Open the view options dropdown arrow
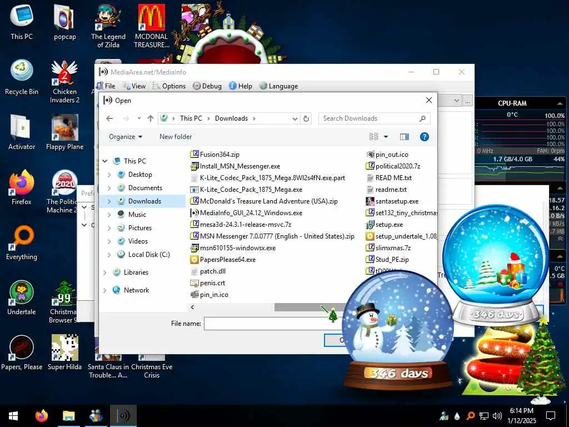 (386, 137)
